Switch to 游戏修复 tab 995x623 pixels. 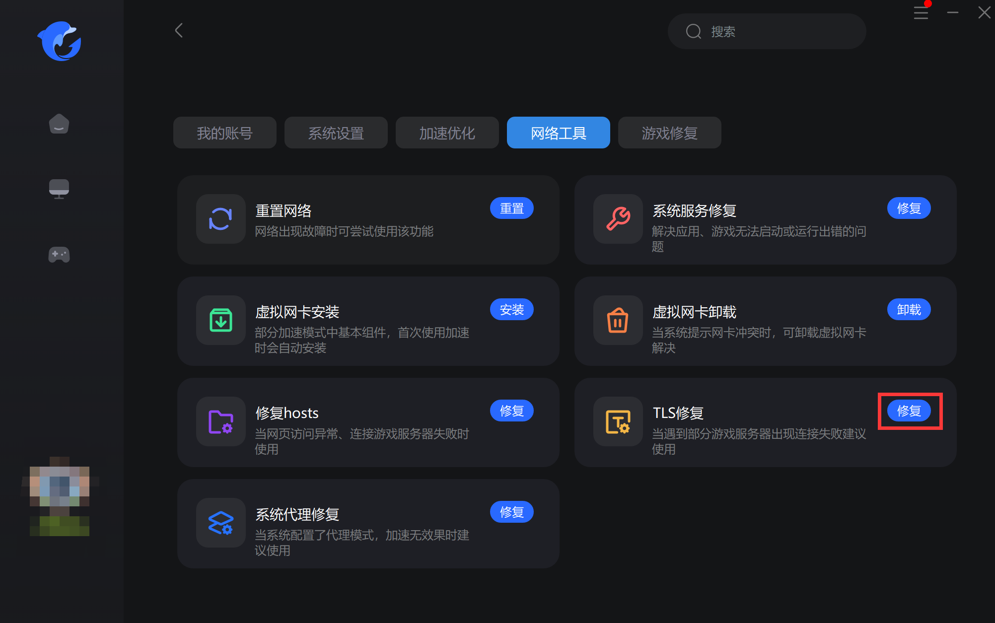[x=670, y=133]
